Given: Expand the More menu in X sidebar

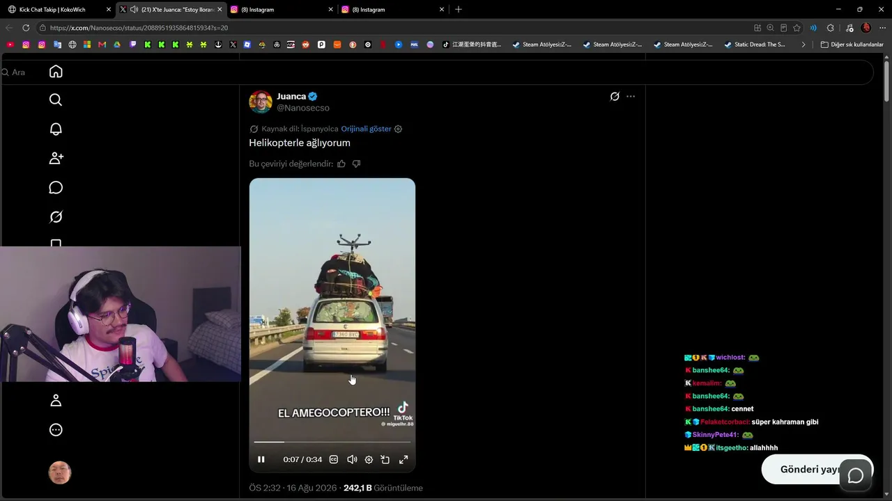Looking at the screenshot, I should (56, 429).
